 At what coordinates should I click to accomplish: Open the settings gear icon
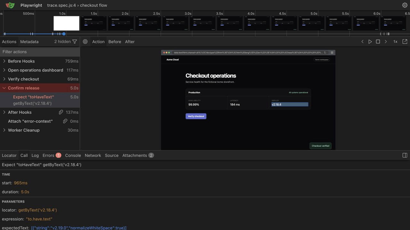(x=405, y=5)
